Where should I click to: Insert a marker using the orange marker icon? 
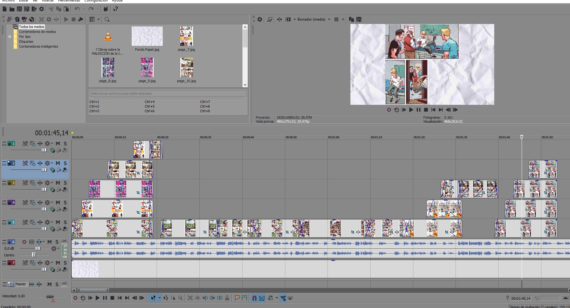coord(237,298)
